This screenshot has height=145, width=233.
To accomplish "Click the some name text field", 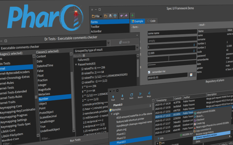I will coord(172,32).
